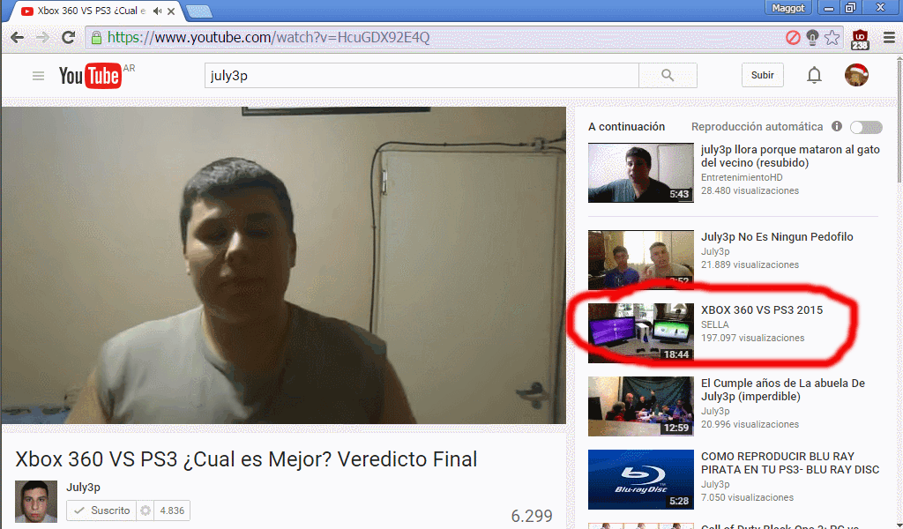Click the July3p channel avatar below the video

[x=35, y=502]
